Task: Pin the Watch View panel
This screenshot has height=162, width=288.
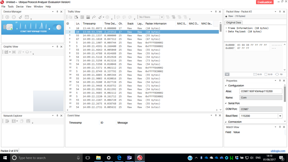Action: pyautogui.click(x=280, y=127)
